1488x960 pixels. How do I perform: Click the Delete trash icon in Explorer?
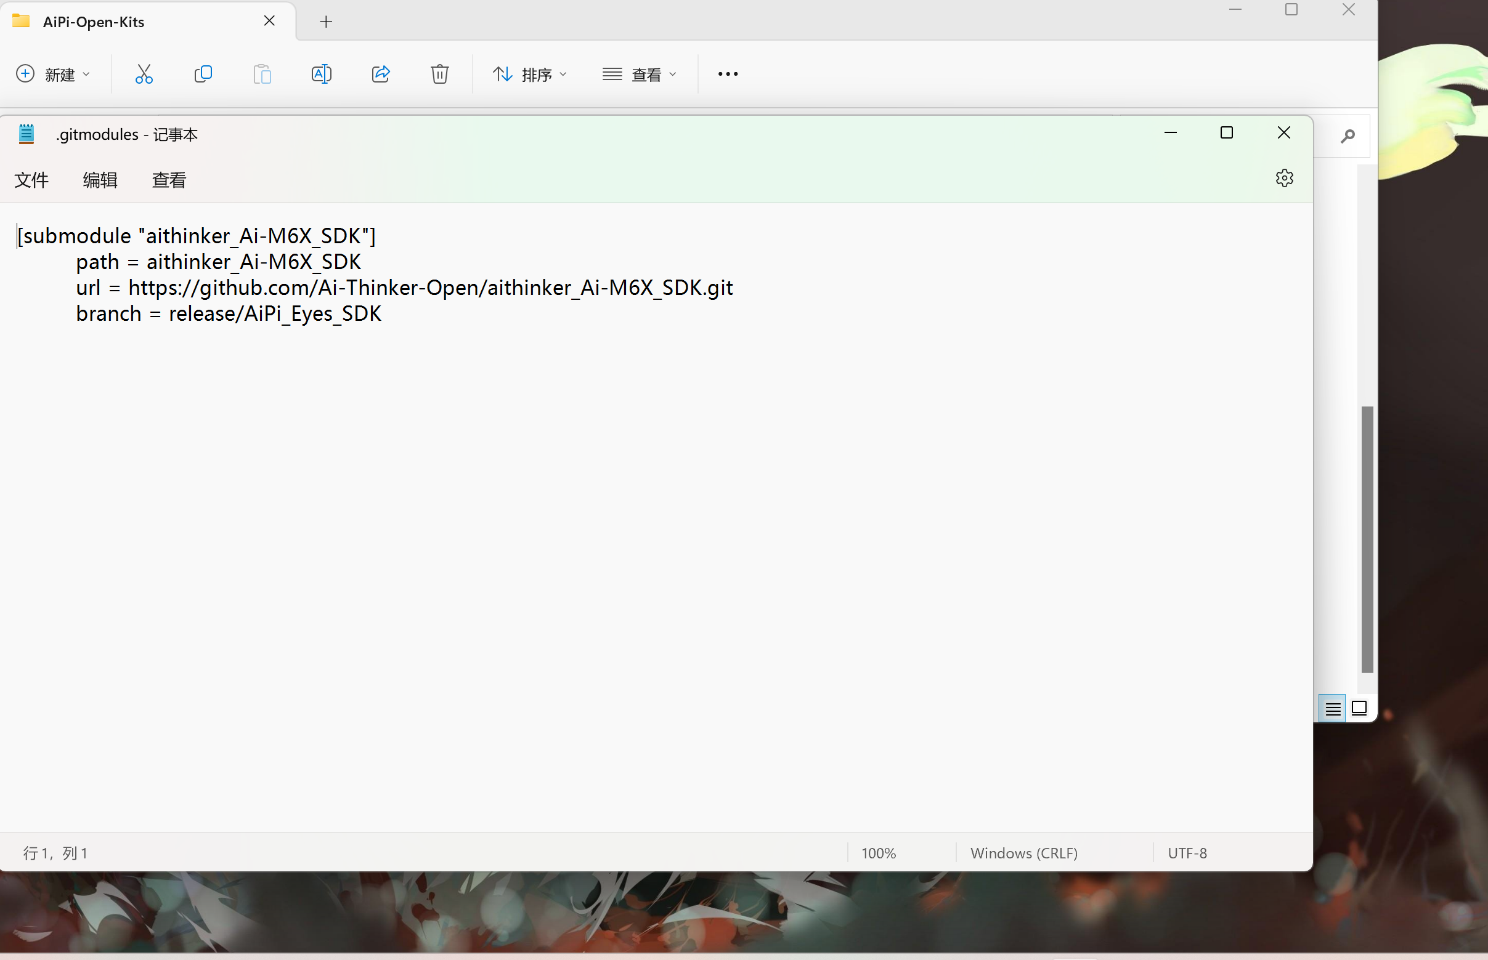point(440,74)
